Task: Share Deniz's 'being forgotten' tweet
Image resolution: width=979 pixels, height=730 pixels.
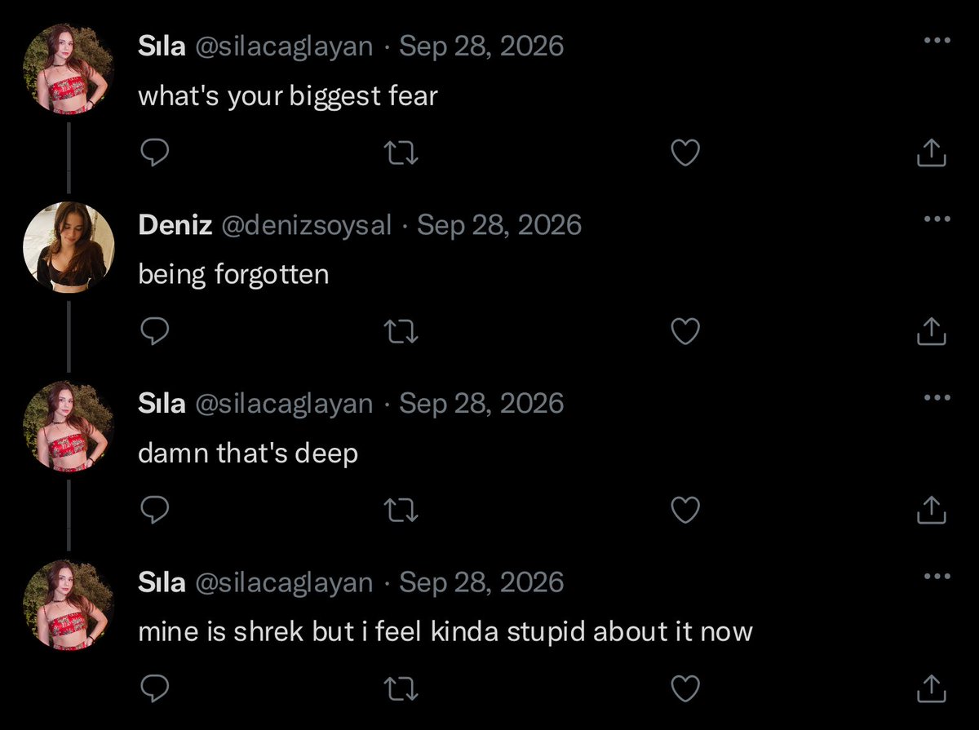Action: pyautogui.click(x=931, y=330)
